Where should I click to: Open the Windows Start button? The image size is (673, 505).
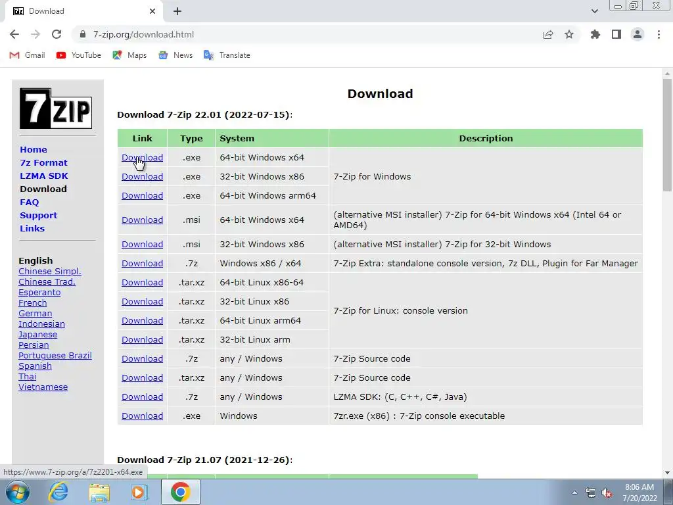tap(18, 492)
